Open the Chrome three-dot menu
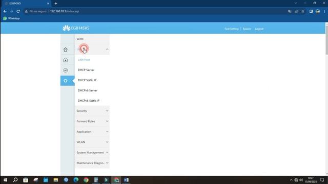328x184 pixels. (324, 11)
